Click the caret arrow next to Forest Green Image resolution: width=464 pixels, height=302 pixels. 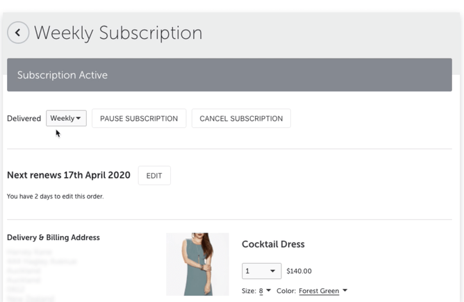click(x=345, y=291)
